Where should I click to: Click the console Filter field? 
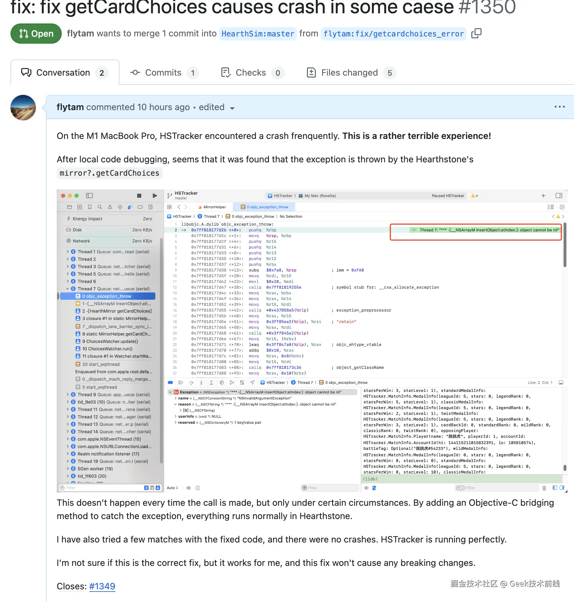(x=496, y=488)
